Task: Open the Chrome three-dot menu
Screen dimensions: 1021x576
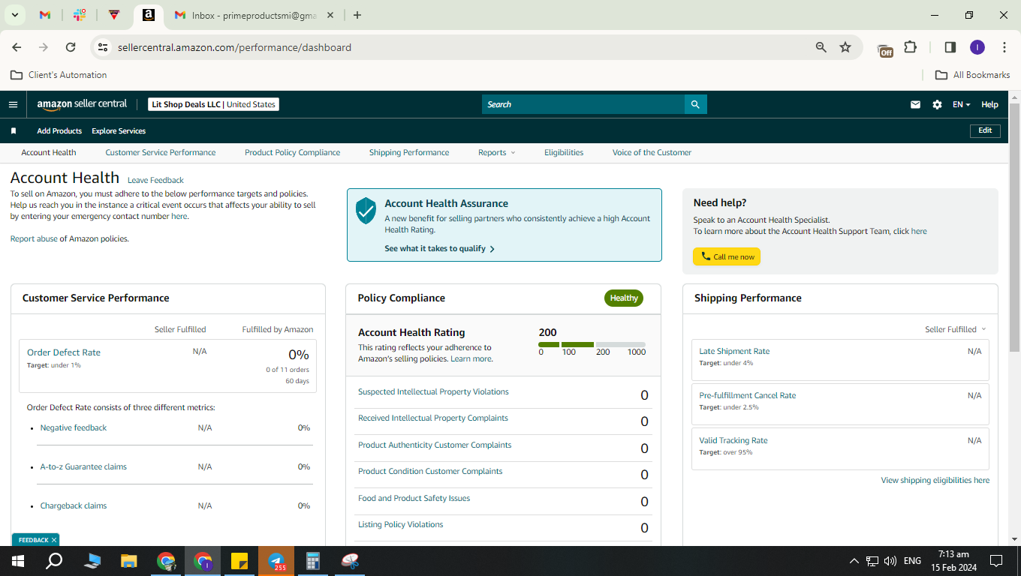Action: [1004, 47]
